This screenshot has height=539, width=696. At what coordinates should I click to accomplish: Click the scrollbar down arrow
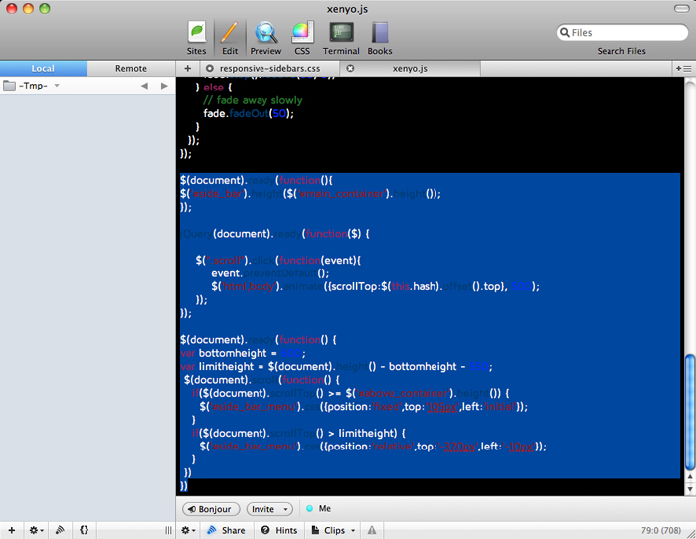coord(690,489)
